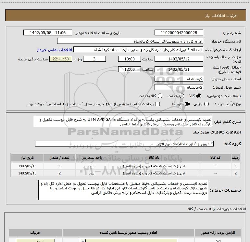The image size is (250, 242).
Task: Open the permit status dropdown arrow
Action: [x=83, y=241]
